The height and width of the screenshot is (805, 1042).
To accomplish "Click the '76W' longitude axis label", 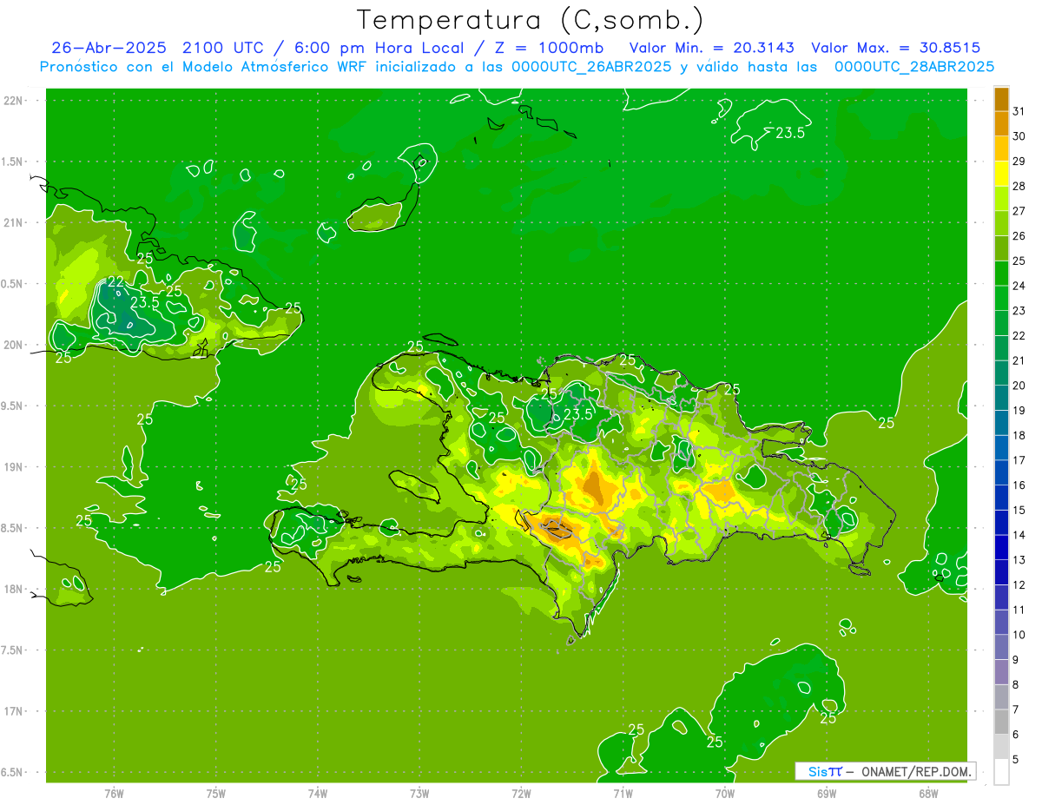I will click(114, 794).
